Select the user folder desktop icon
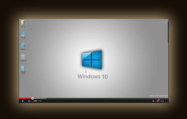The width and height of the screenshot is (187, 119). (x=23, y=24)
